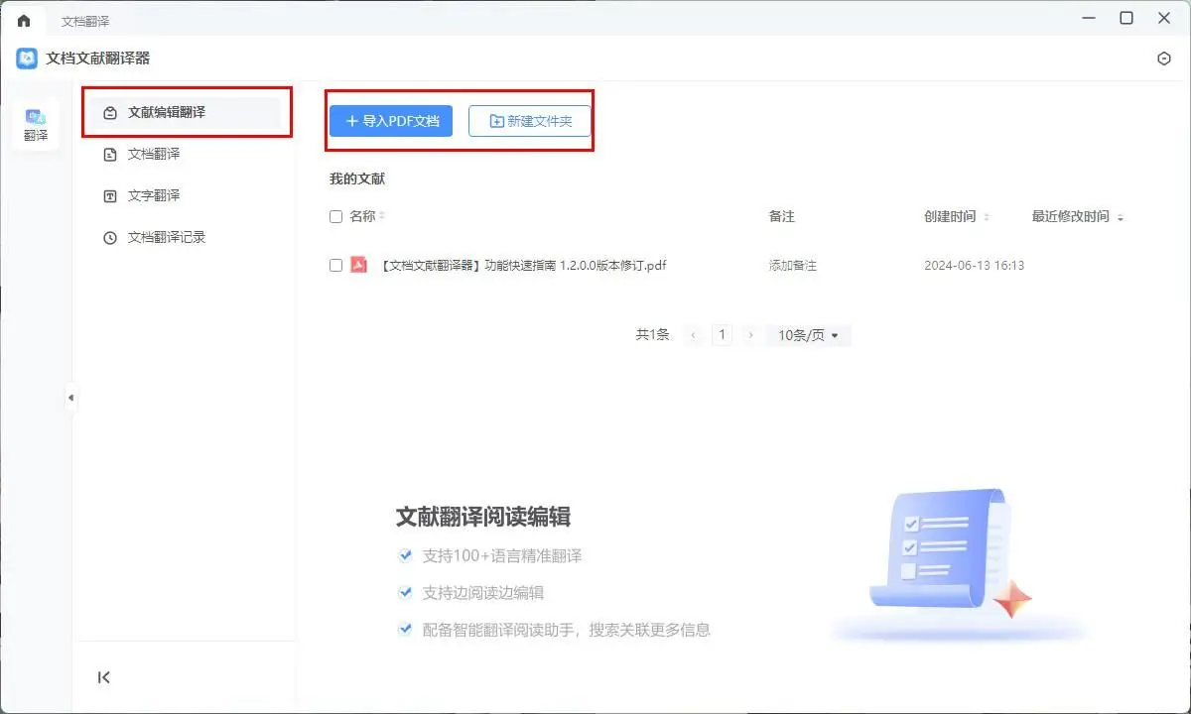Check the checkbox of the PDF guide file row
This screenshot has height=714, width=1191.
click(335, 265)
